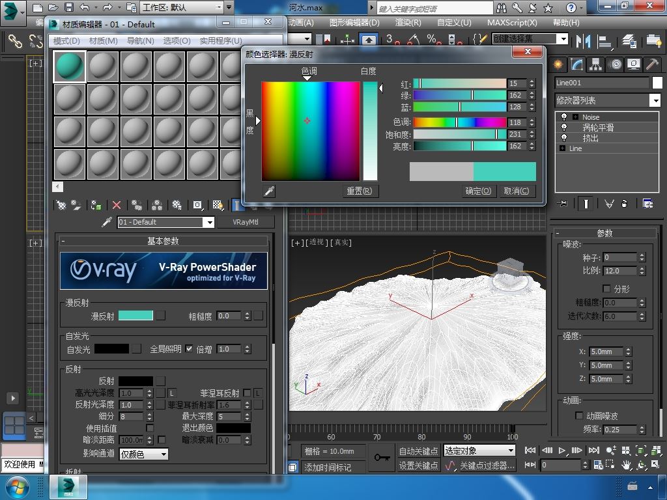Click the teal 漫反射 color swatch
This screenshot has height=500, width=667.
click(x=135, y=316)
